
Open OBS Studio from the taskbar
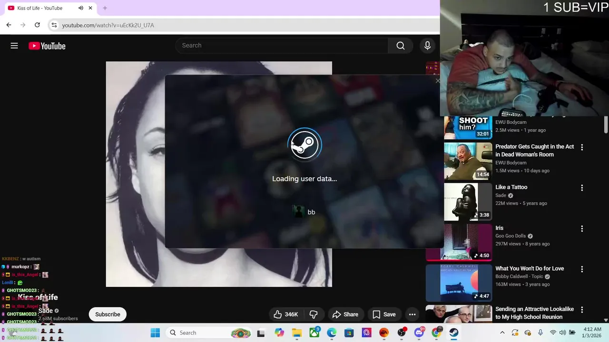click(x=402, y=333)
